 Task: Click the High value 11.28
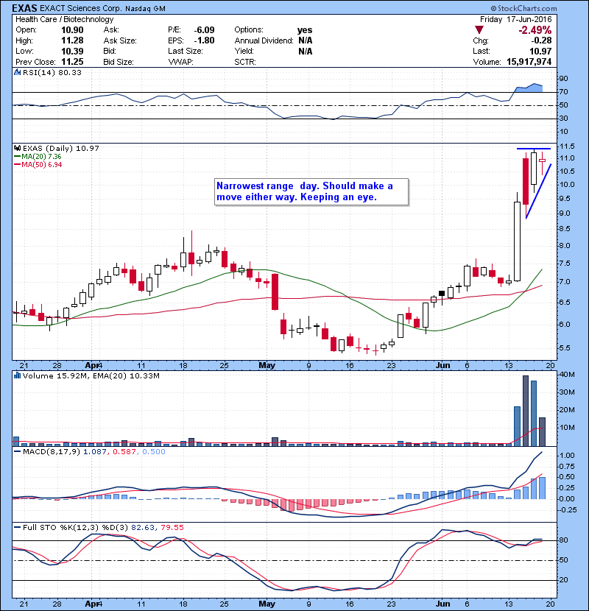coord(72,40)
